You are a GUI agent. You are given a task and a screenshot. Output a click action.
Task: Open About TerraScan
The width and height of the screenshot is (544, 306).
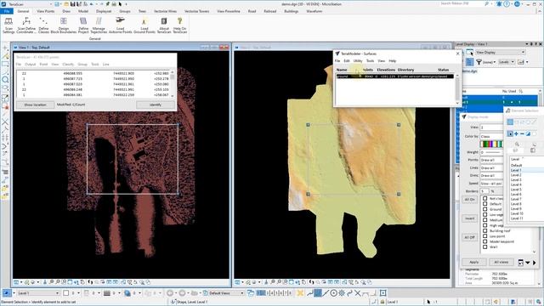tap(164, 25)
